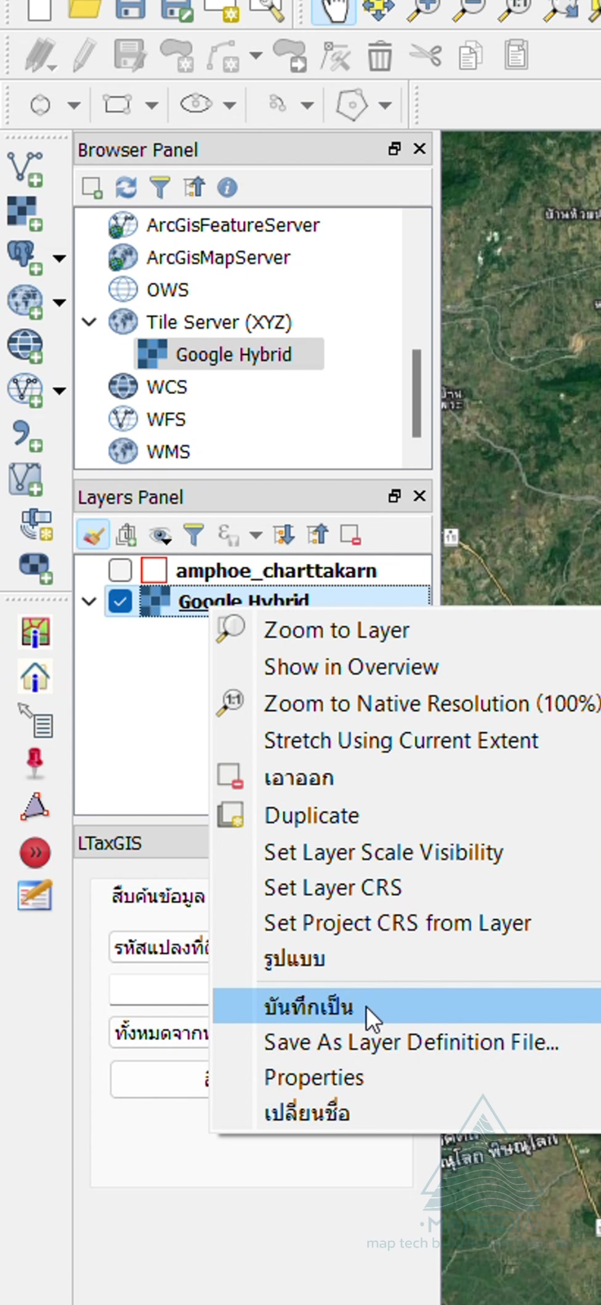Open Browser Panel info/help icon
The width and height of the screenshot is (601, 1305).
coord(227,187)
